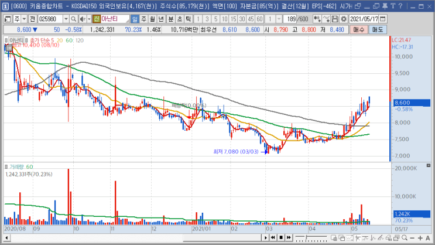Click the stock search magnifier icon
435x245 pixels.
(73, 19)
